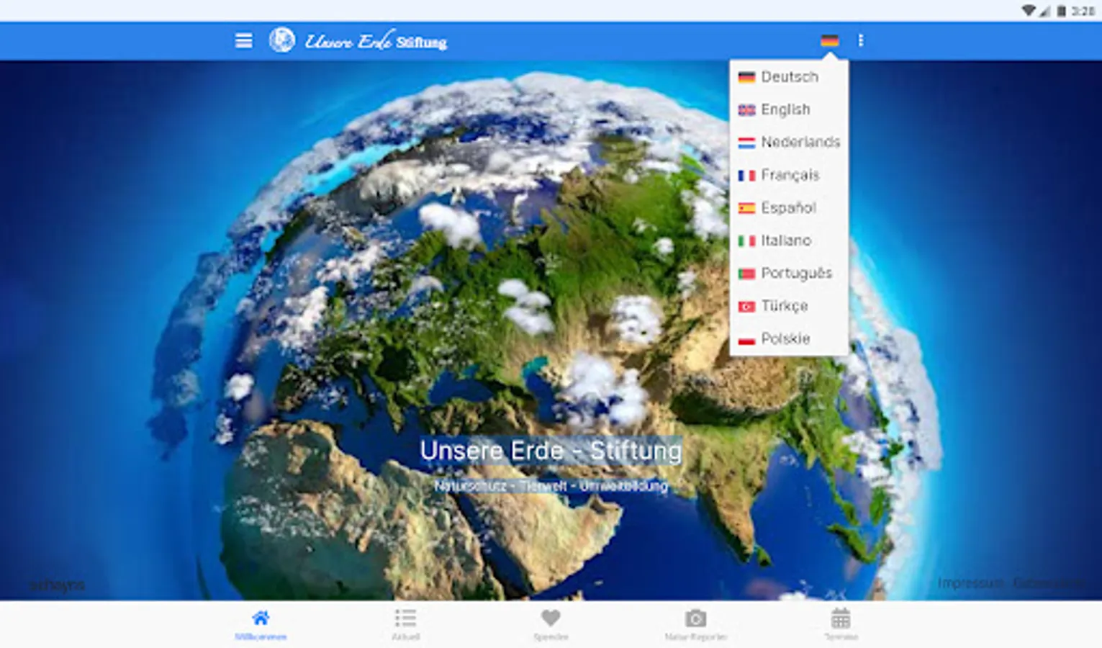Screen dimensions: 1102x648
Task: Click the Unsere Erde Stiftung header title
Action: pos(376,41)
